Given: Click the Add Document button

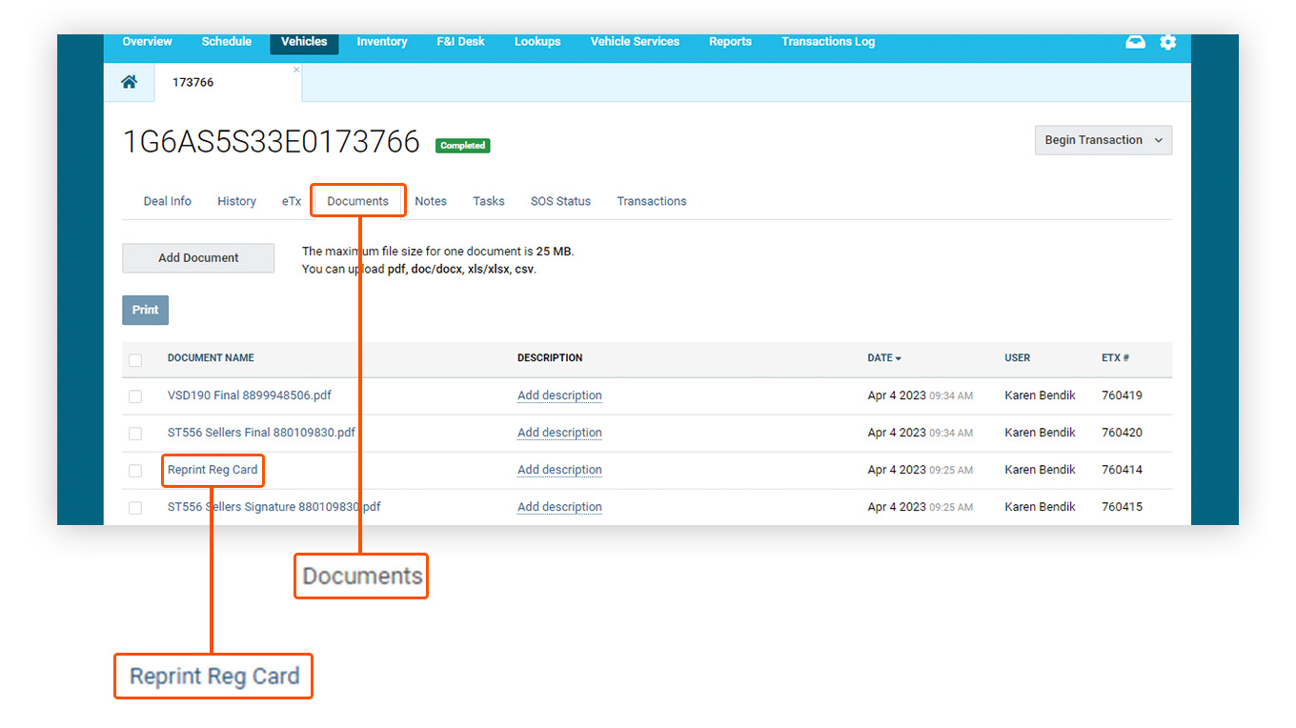Looking at the screenshot, I should coord(198,258).
